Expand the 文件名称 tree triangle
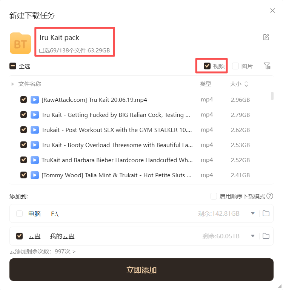The width and height of the screenshot is (283, 290). tap(12, 84)
